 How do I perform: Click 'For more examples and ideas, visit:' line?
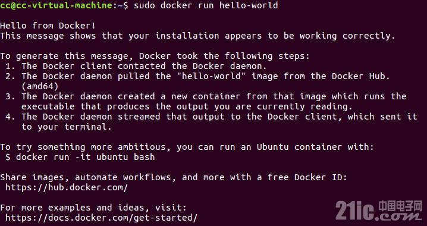pyautogui.click(x=93, y=208)
